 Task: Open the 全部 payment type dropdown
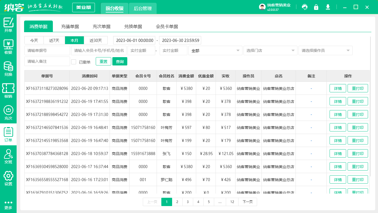215,50
